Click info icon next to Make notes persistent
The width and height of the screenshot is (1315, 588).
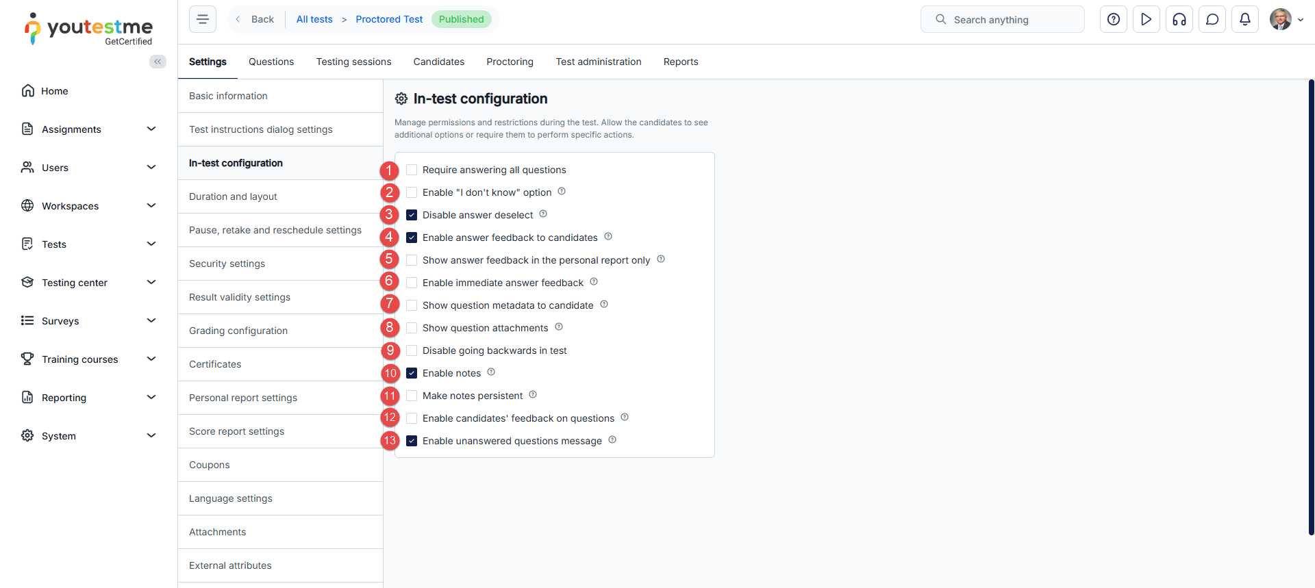[x=533, y=395]
